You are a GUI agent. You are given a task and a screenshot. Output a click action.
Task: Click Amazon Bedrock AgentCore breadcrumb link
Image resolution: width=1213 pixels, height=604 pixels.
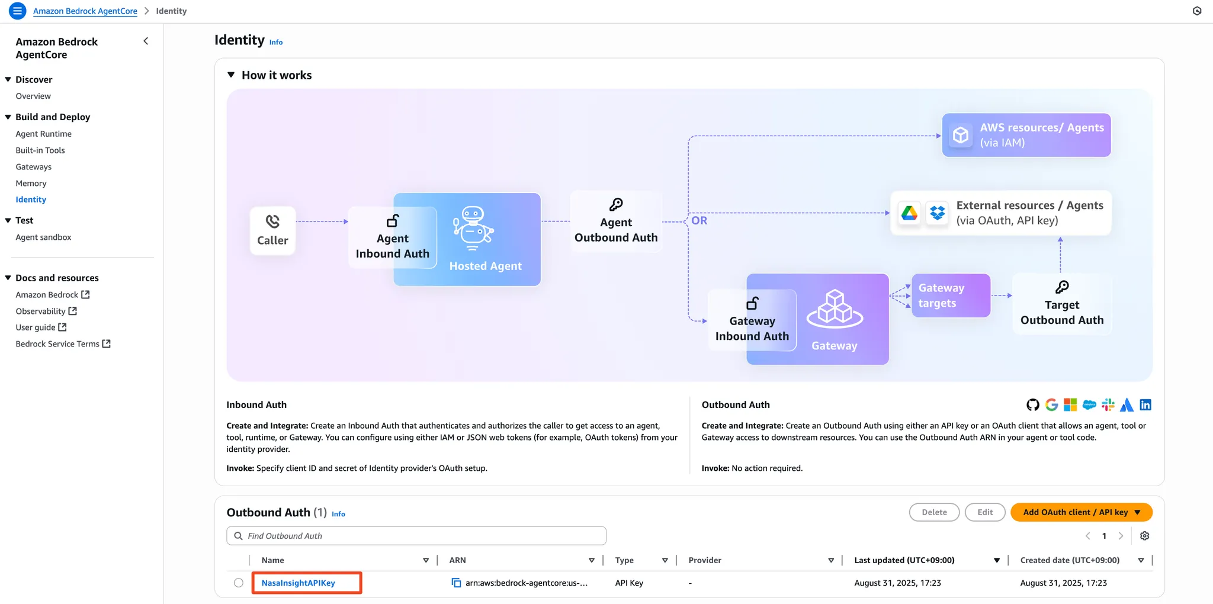pyautogui.click(x=85, y=11)
